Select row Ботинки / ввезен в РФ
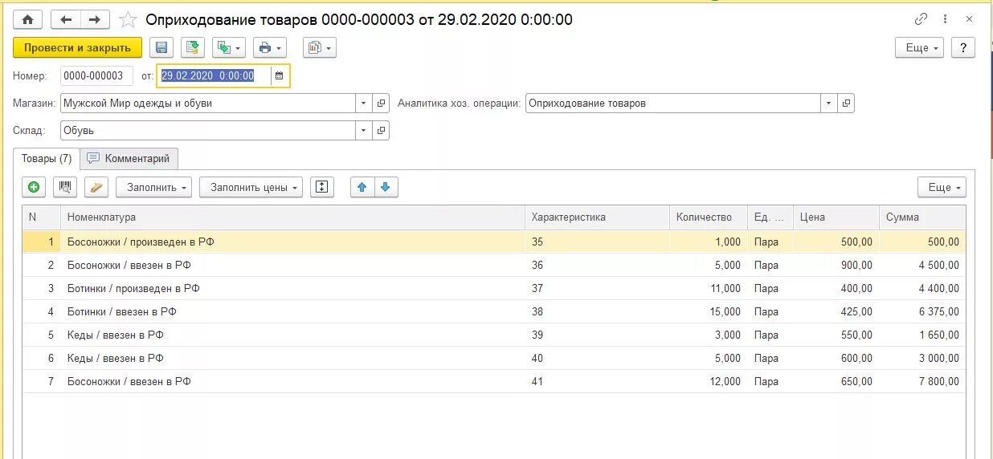Image resolution: width=993 pixels, height=459 pixels. point(494,311)
